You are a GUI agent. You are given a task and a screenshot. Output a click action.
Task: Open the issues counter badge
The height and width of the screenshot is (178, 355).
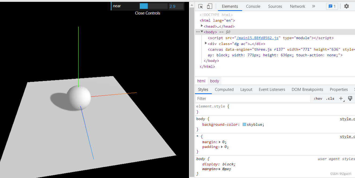(332, 6)
